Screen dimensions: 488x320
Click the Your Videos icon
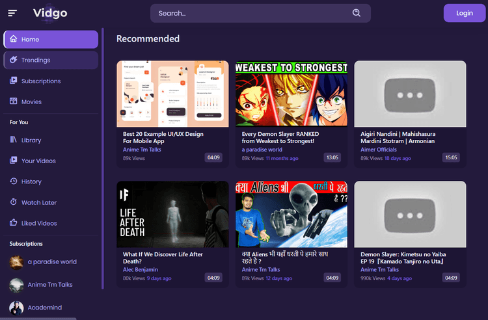pos(14,160)
